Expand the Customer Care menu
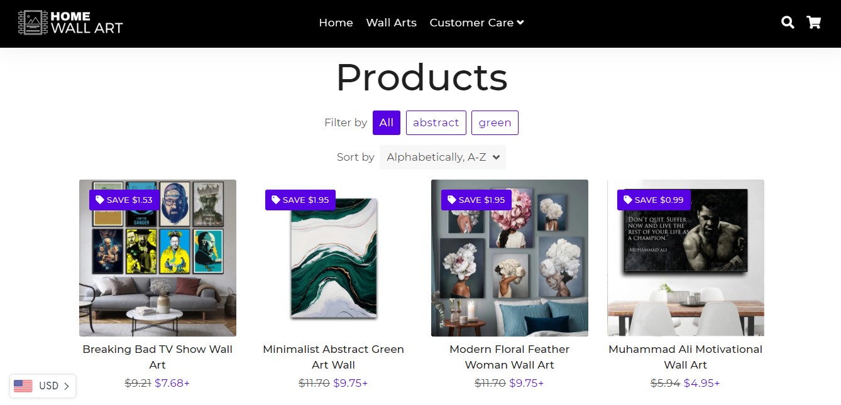The height and width of the screenshot is (405, 841). coord(476,23)
